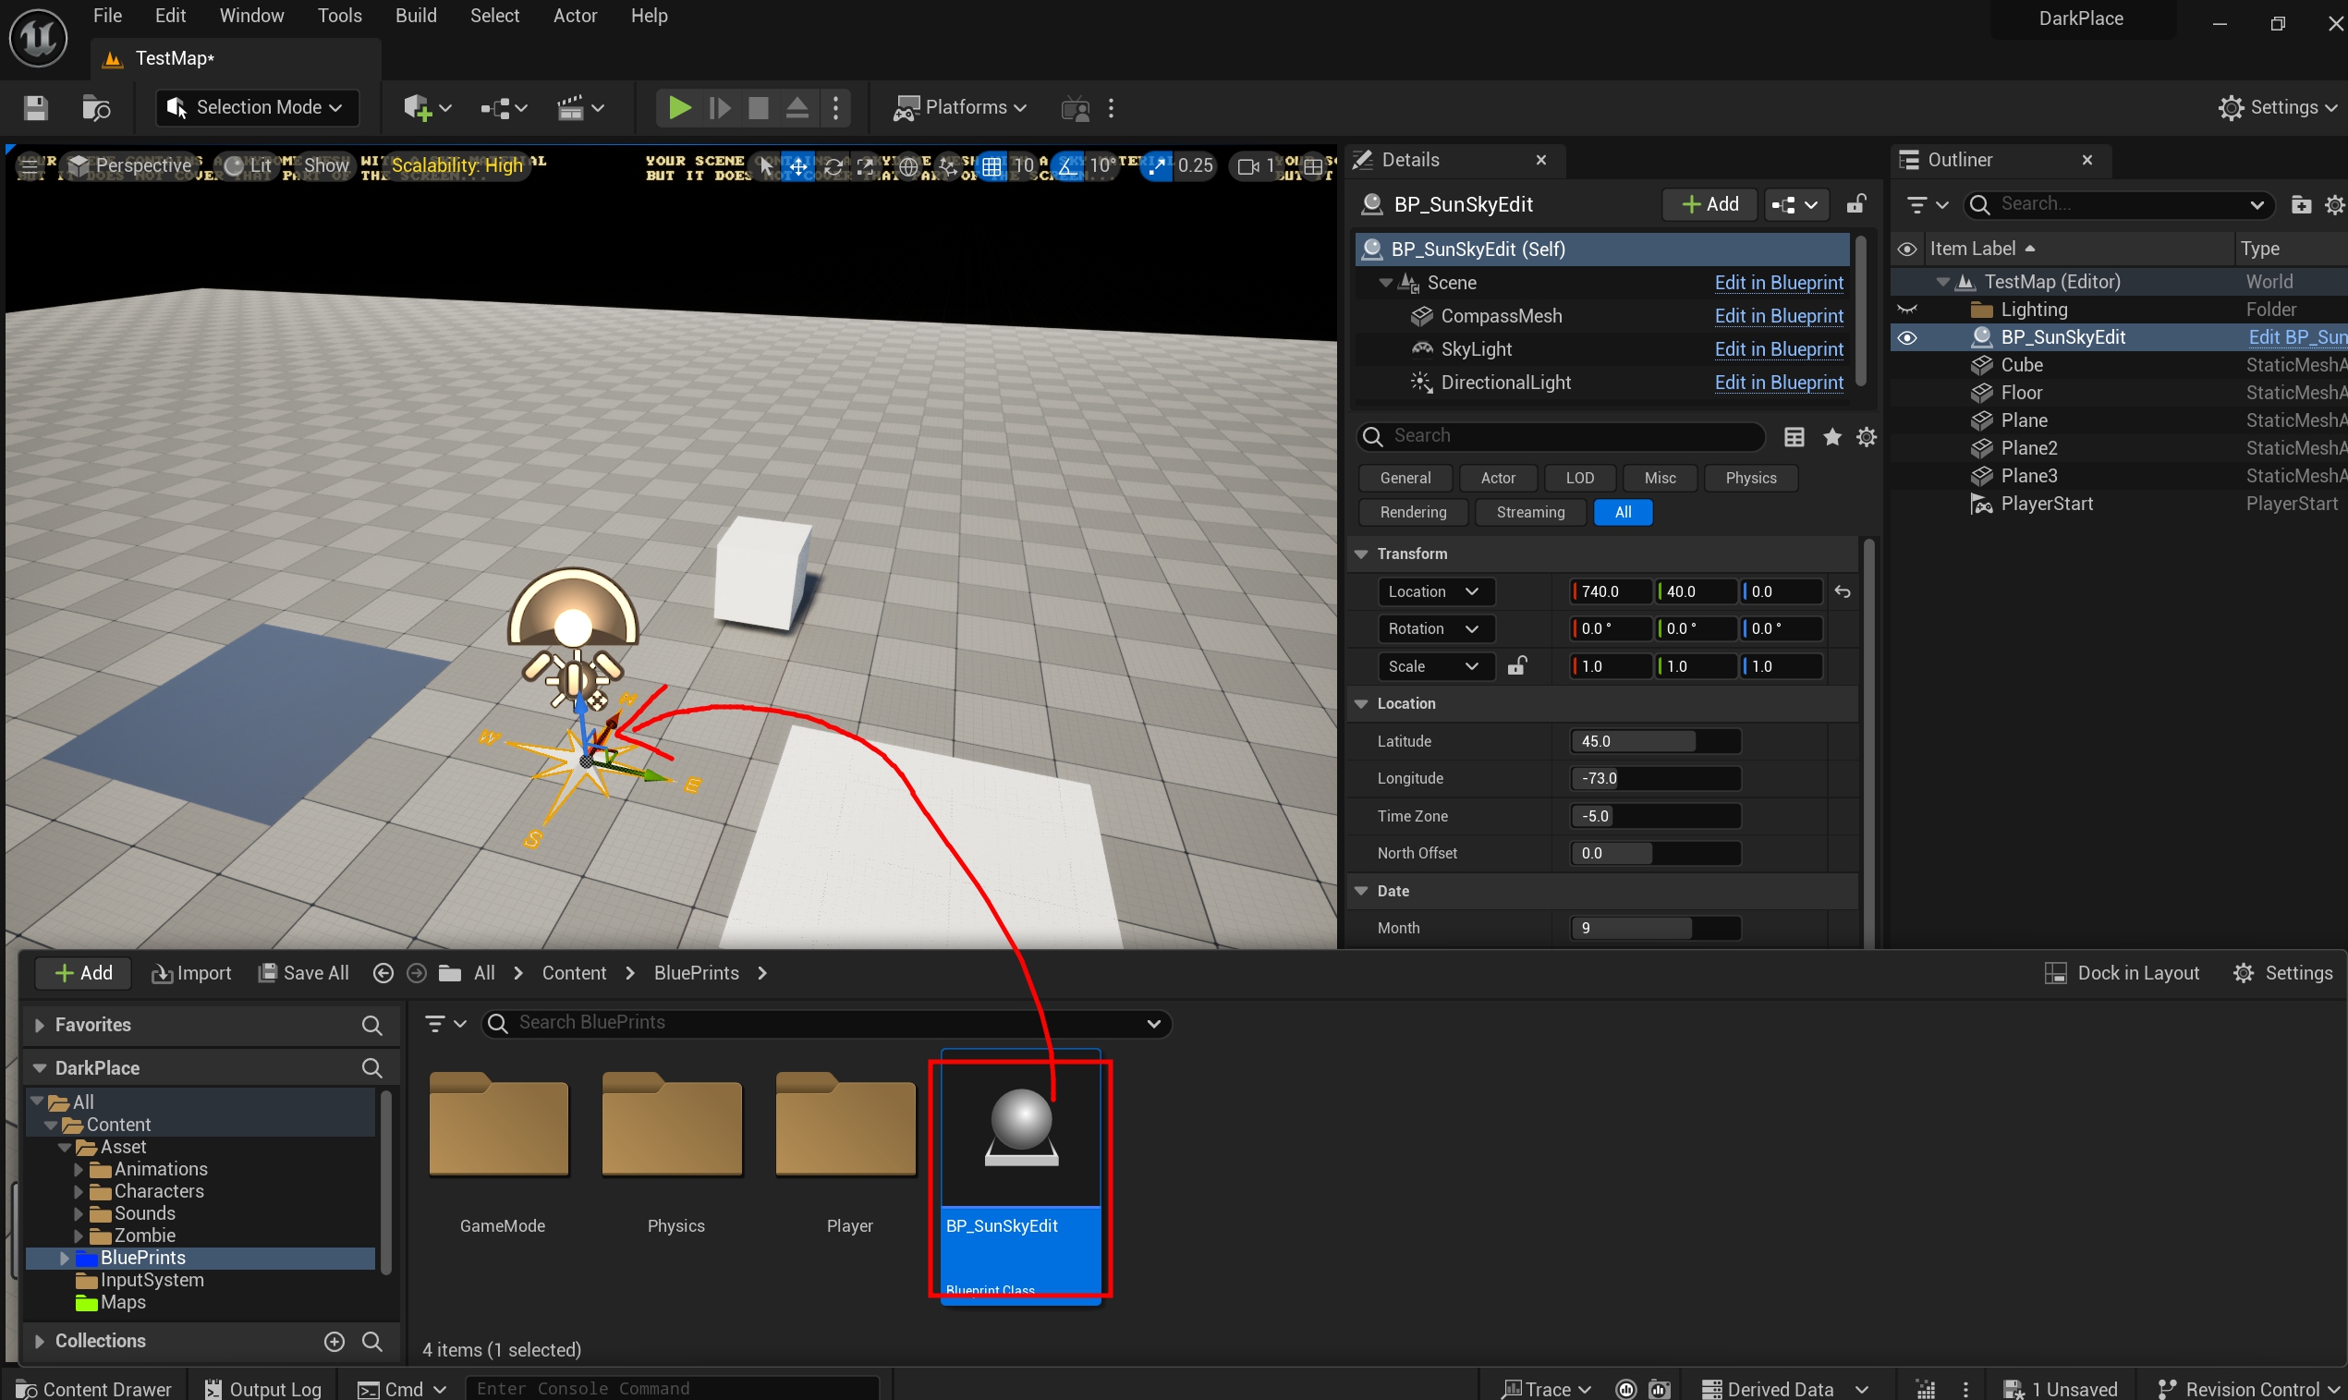Open the property matrix table icon
This screenshot has height=1400, width=2348.
1794,437
